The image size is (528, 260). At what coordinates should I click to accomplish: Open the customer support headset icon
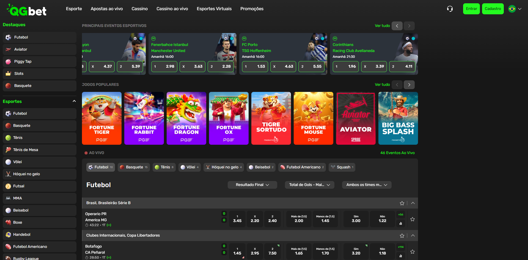450,9
